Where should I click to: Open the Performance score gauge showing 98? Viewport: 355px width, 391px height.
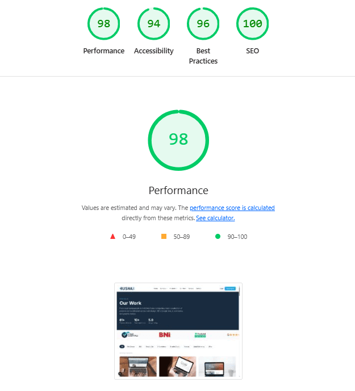tap(103, 24)
